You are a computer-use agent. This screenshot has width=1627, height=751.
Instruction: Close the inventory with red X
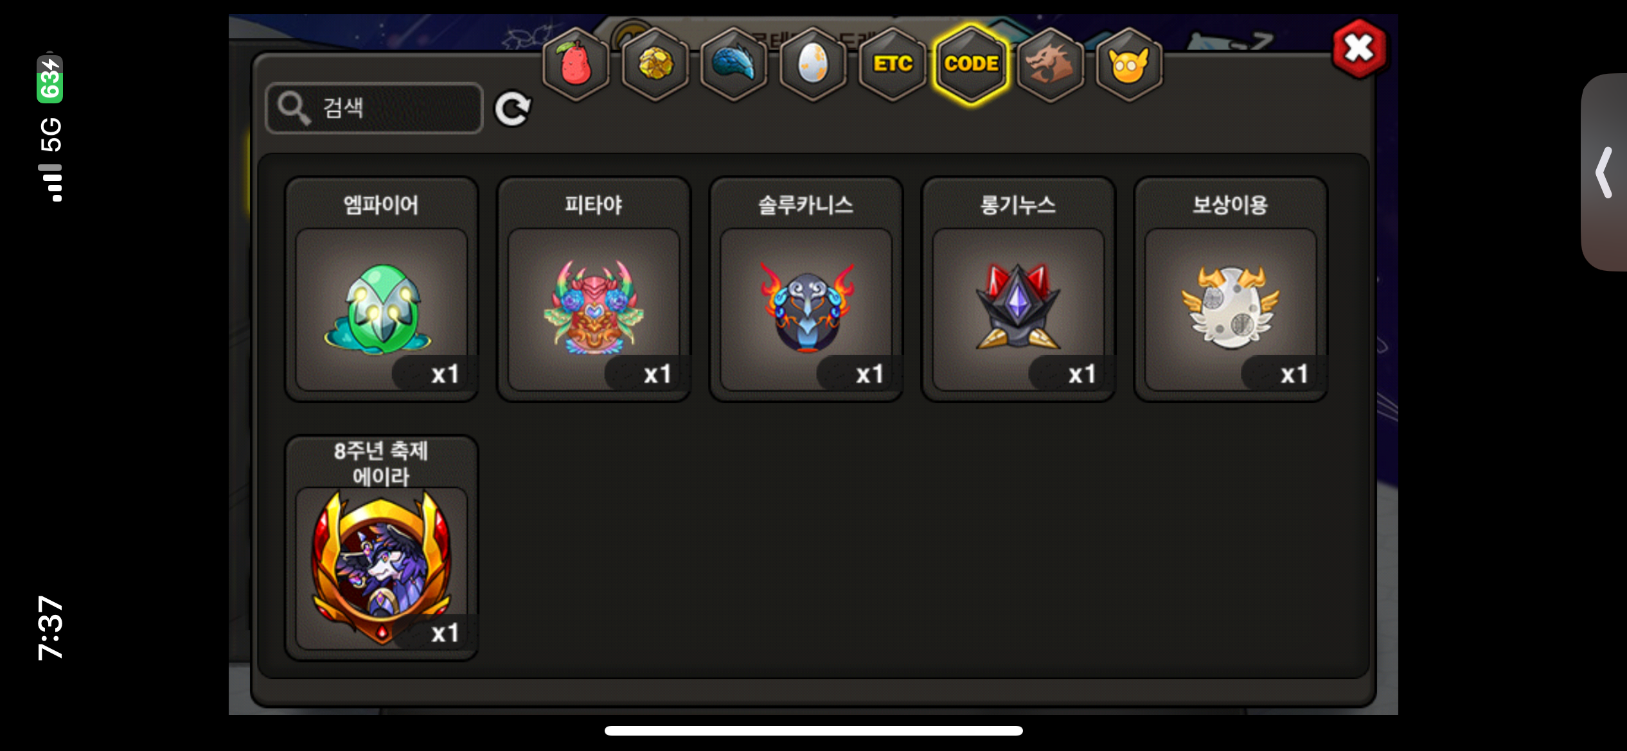[1359, 49]
